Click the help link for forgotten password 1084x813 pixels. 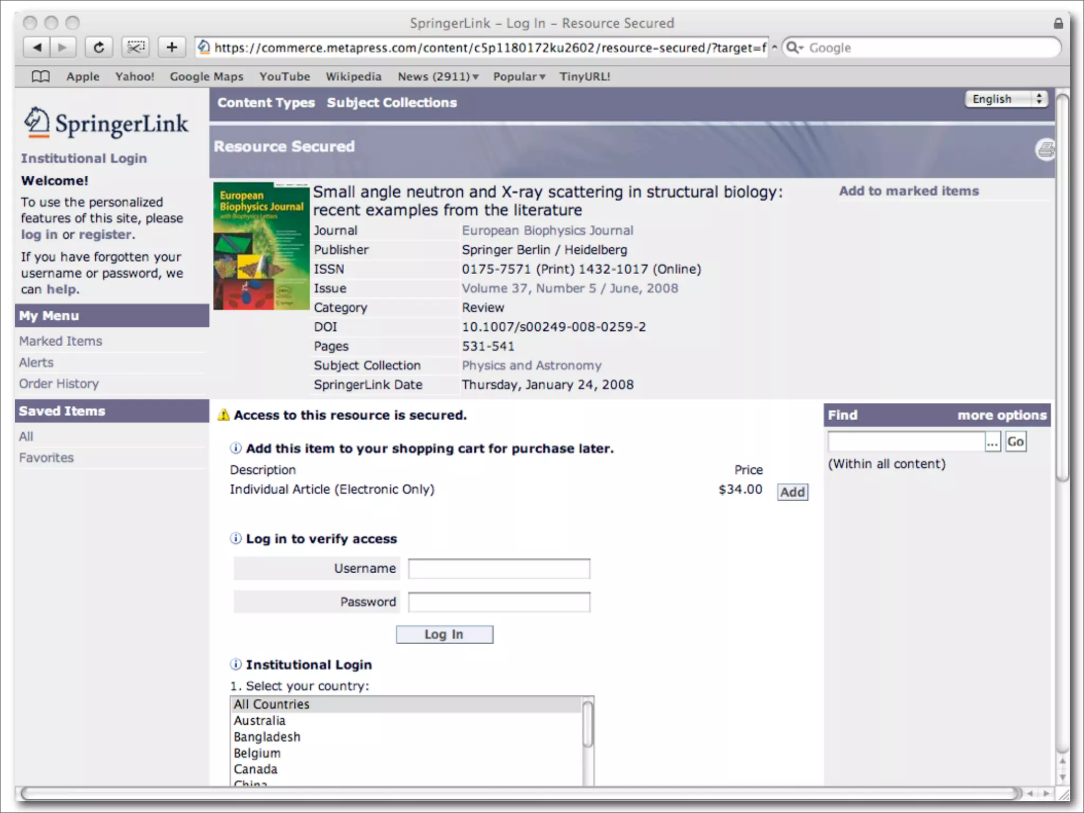pos(61,290)
